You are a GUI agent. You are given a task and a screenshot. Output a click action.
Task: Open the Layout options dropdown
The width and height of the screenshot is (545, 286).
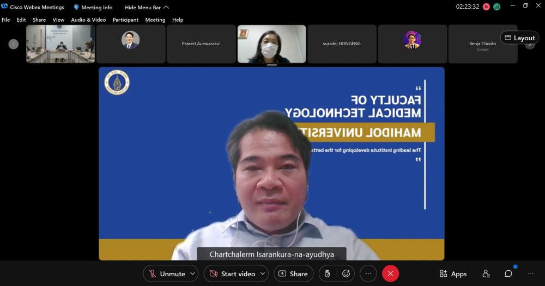click(x=519, y=38)
